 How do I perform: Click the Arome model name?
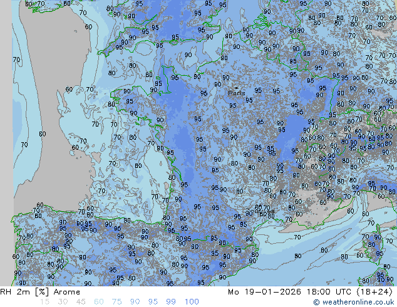click(x=66, y=292)
